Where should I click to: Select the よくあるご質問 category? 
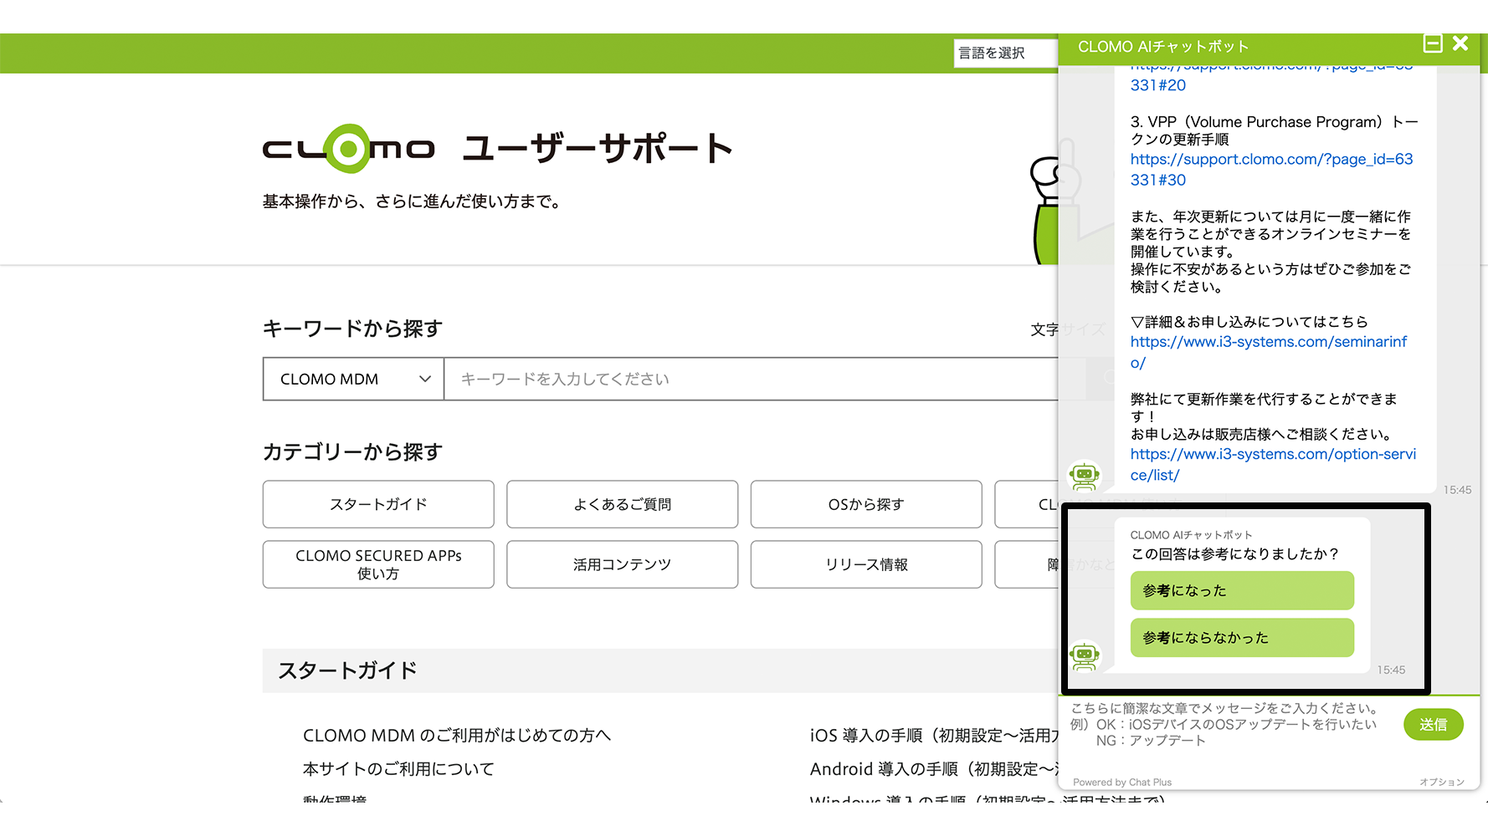[x=623, y=504]
